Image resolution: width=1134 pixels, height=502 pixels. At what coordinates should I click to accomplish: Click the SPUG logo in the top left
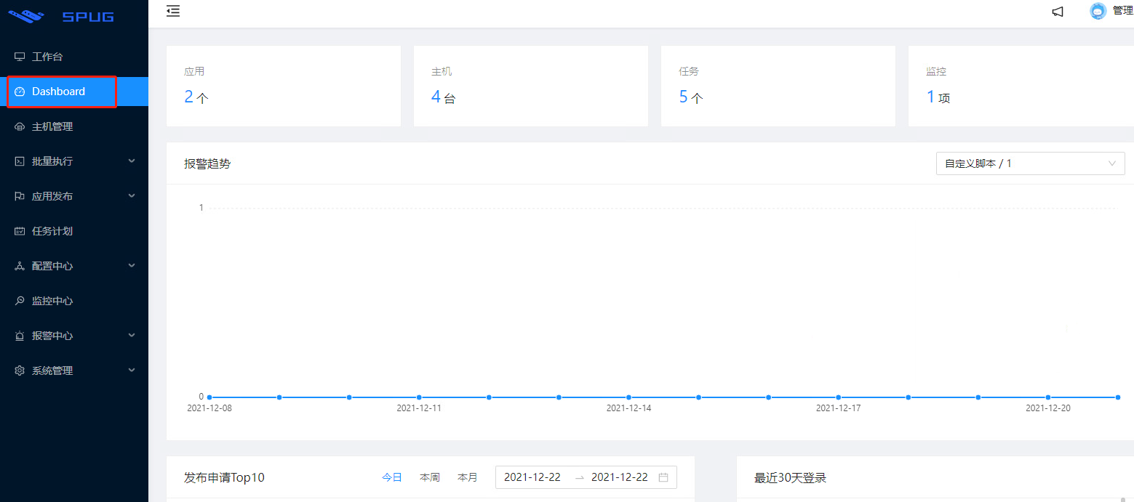point(58,16)
